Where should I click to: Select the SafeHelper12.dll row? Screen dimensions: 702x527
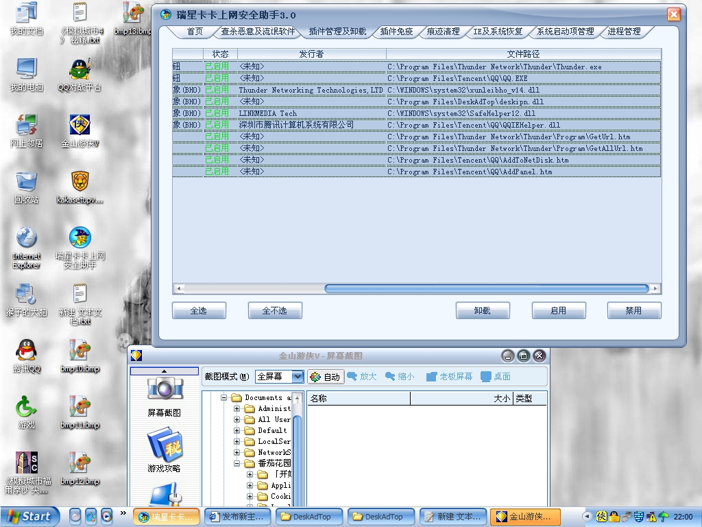416,113
